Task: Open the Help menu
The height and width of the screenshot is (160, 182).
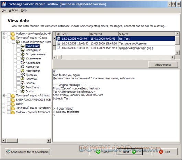Action: pos(24,10)
